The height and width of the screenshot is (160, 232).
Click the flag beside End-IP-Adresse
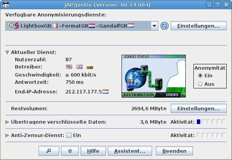point(105,91)
